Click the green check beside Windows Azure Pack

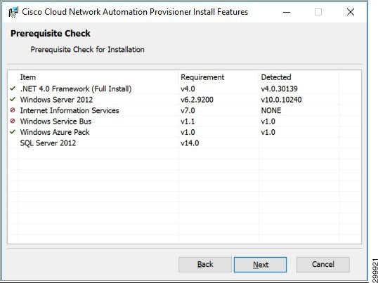(x=13, y=132)
